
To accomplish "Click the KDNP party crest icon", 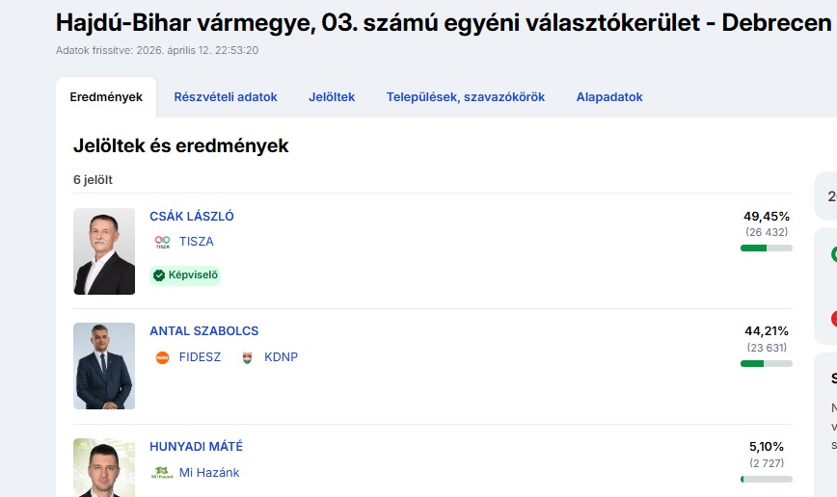I will pyautogui.click(x=246, y=357).
